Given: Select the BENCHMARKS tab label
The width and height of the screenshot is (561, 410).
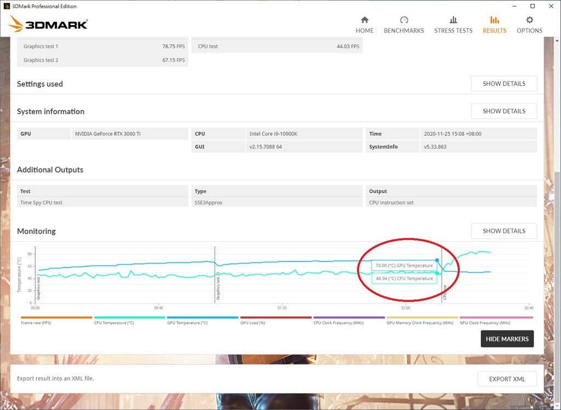Looking at the screenshot, I should pyautogui.click(x=404, y=31).
